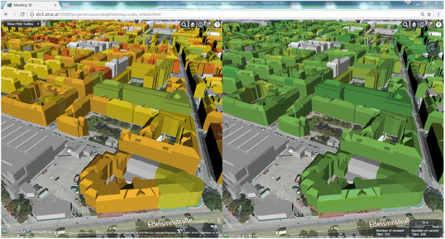Open the geocoder search in right view
The image size is (445, 239).
point(405,25)
